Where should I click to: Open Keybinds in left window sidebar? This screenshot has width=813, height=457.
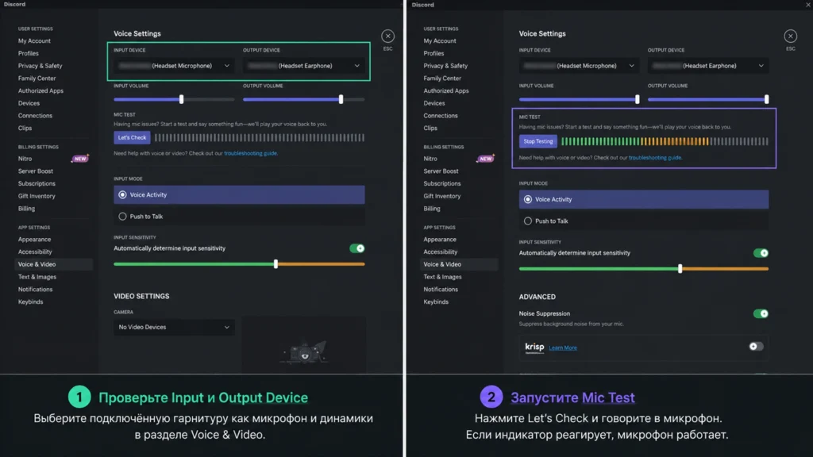pos(31,301)
